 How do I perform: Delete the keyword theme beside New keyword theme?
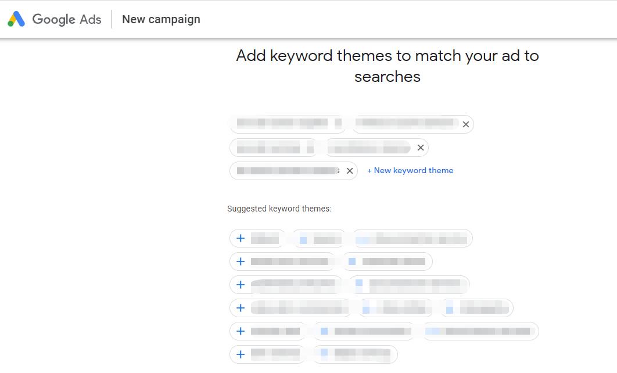(x=350, y=171)
